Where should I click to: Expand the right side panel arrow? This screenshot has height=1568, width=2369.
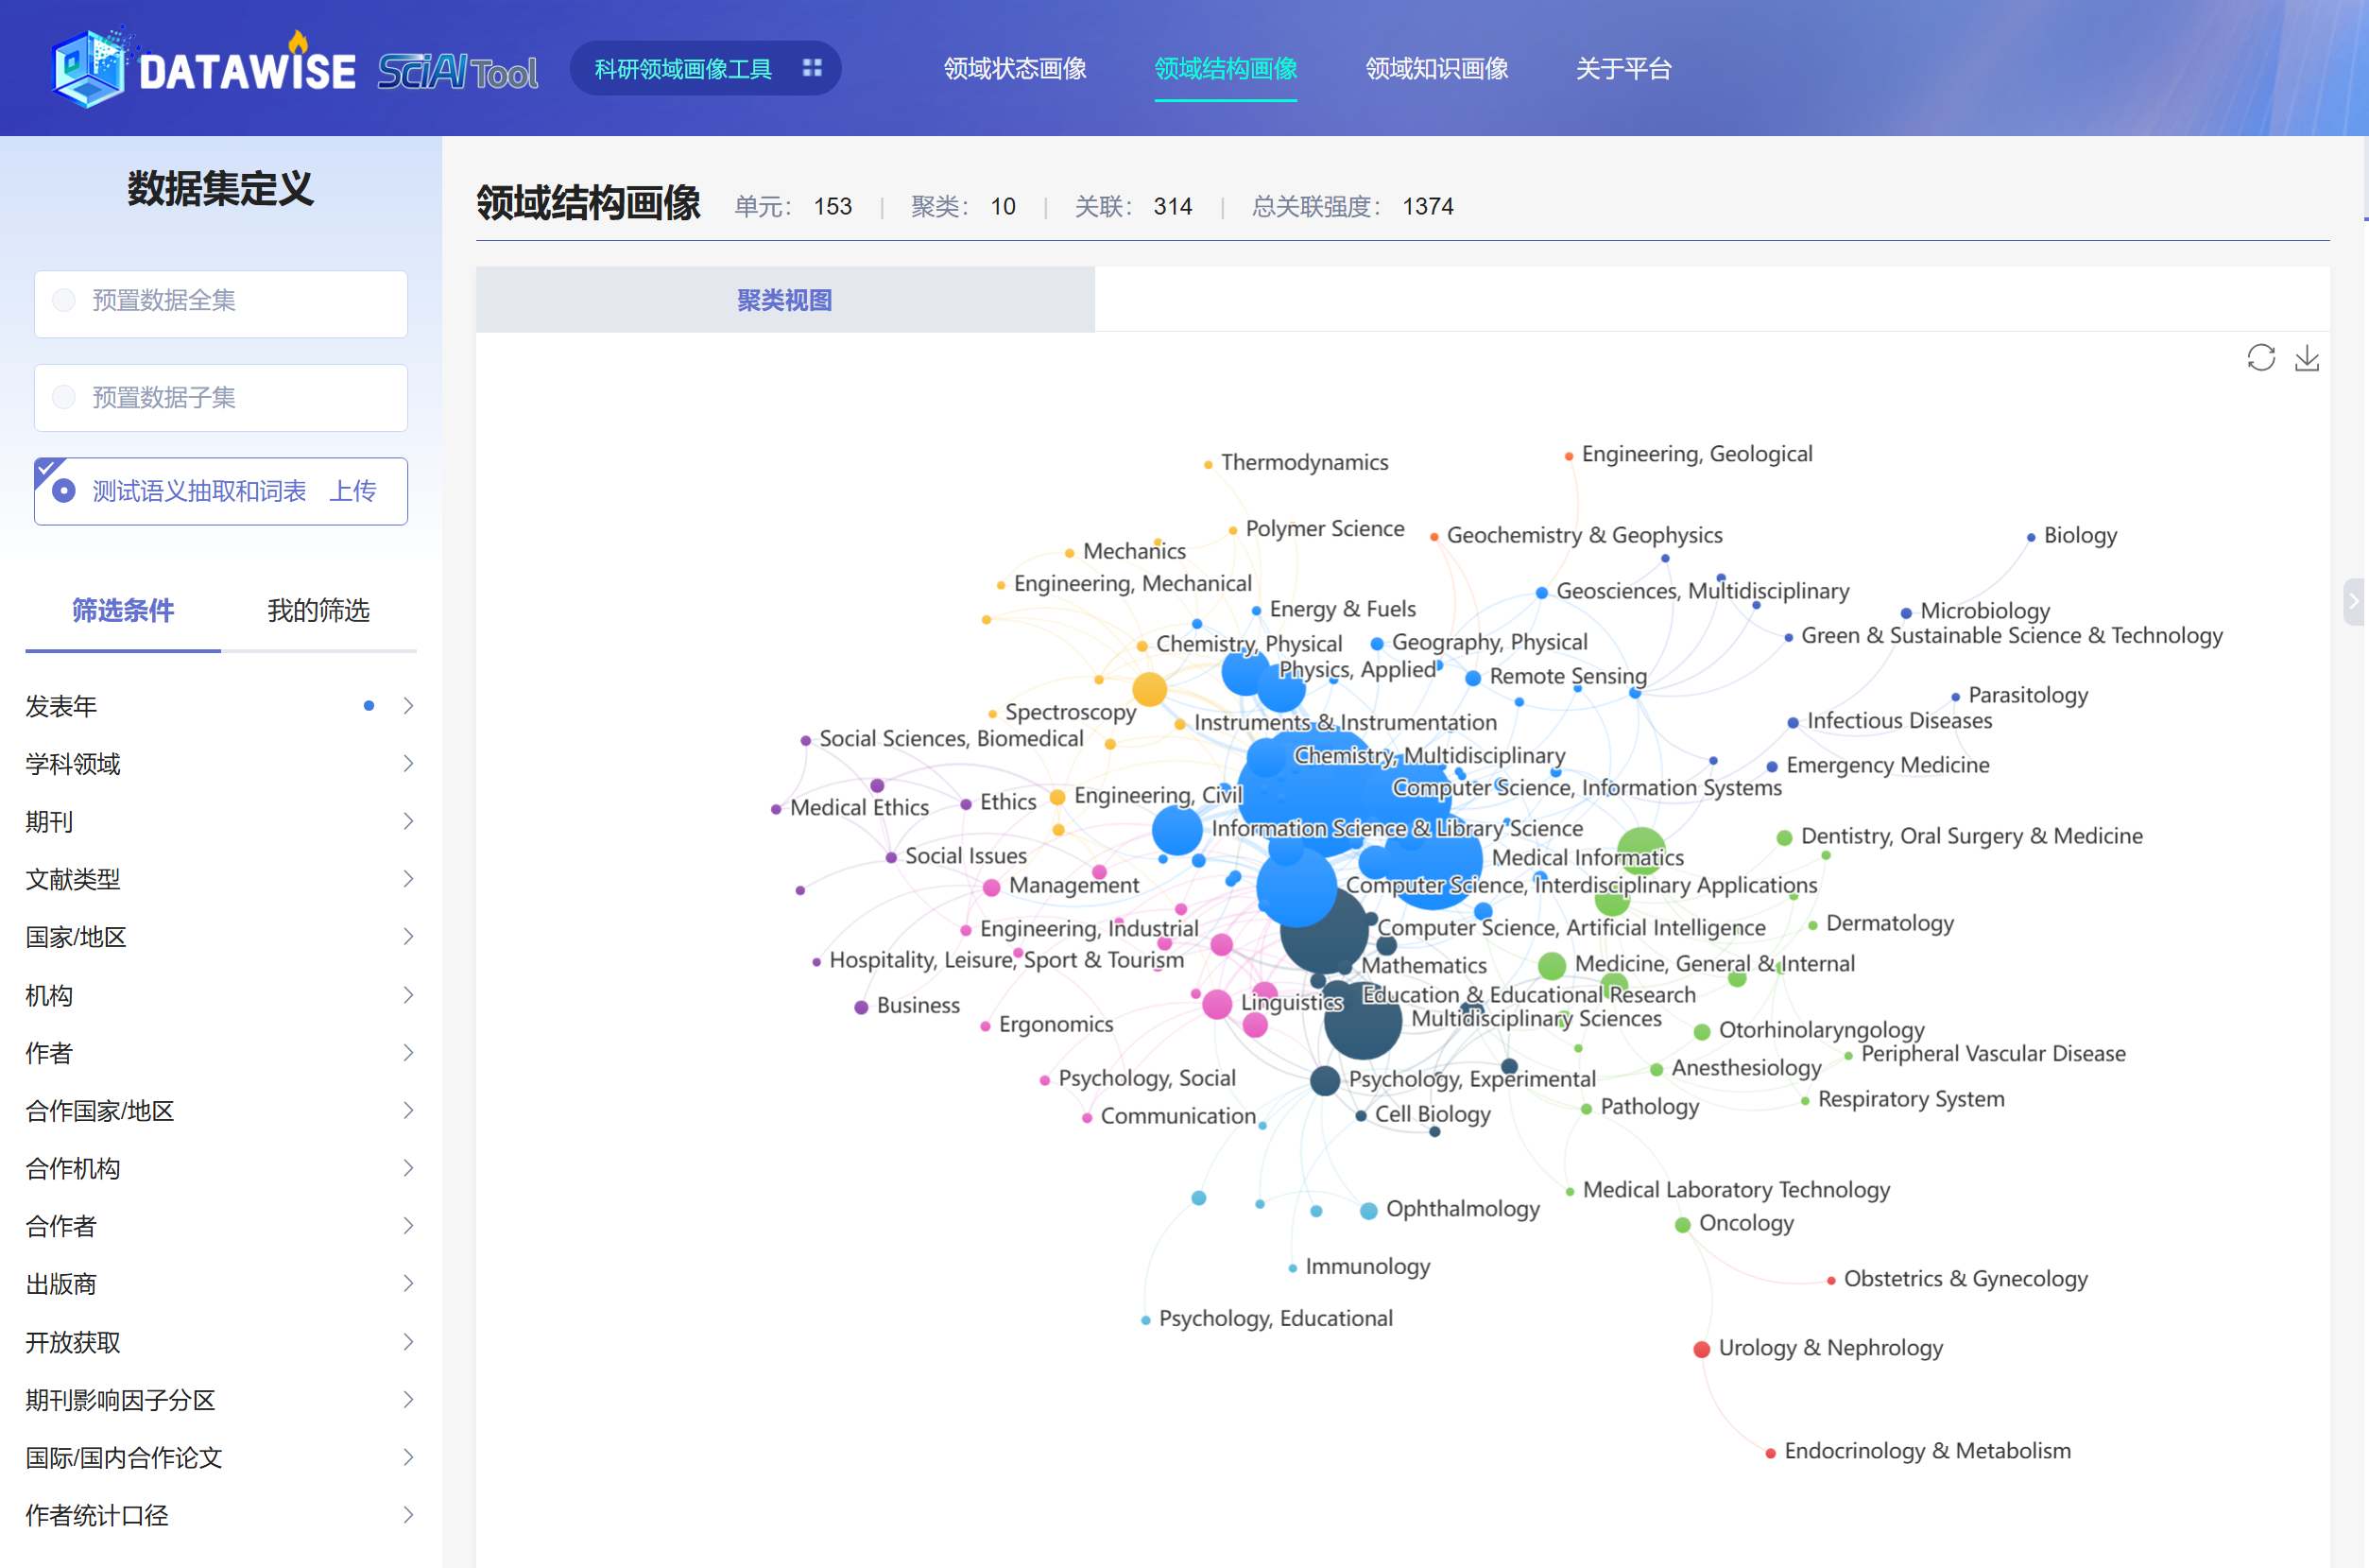(x=2354, y=601)
